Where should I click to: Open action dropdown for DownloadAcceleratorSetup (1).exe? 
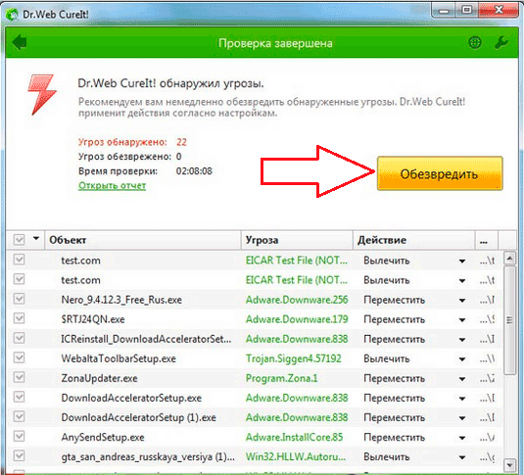click(462, 418)
